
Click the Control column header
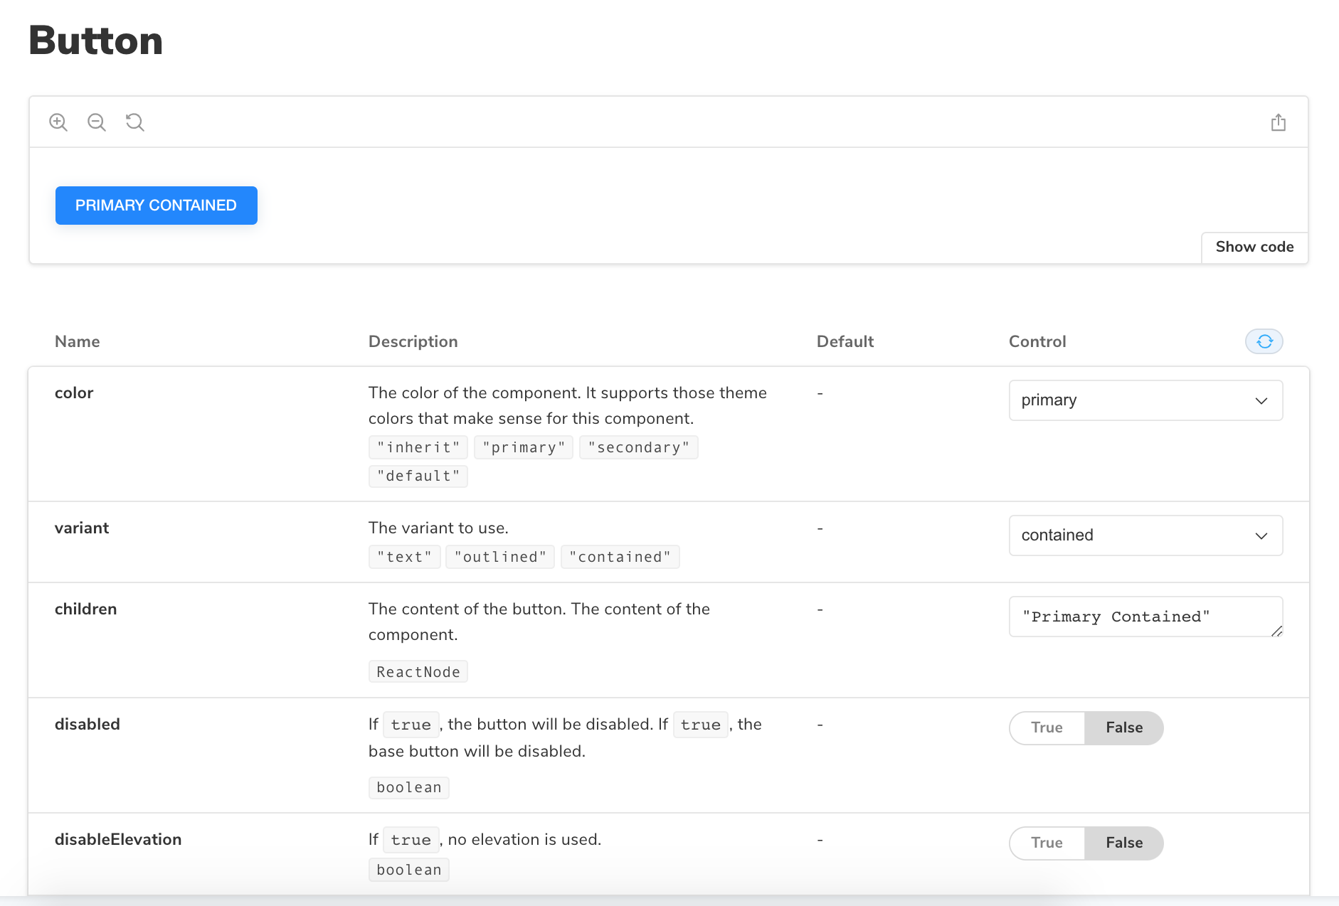[1037, 341]
